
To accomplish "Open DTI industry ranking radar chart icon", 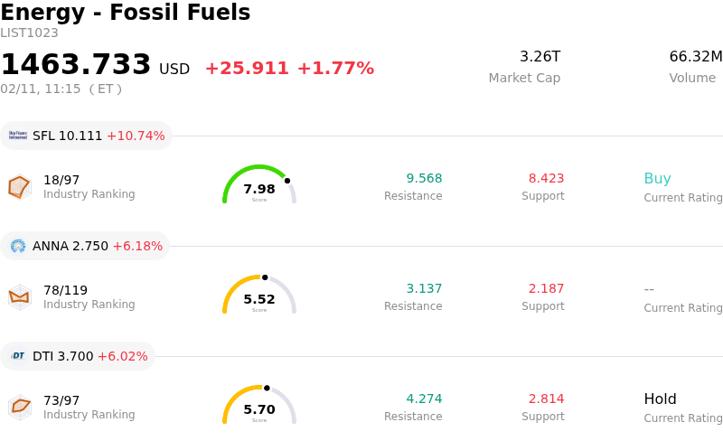I will coord(19,407).
